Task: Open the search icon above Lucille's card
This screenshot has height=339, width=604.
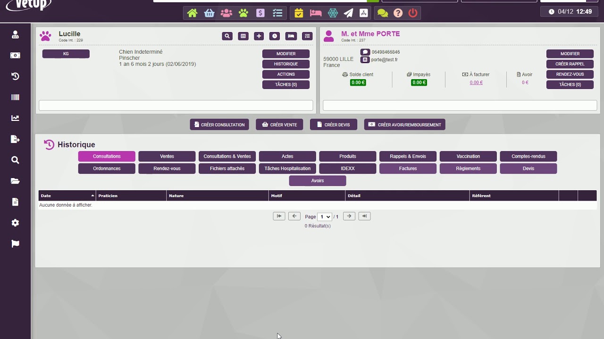Action: [x=227, y=36]
